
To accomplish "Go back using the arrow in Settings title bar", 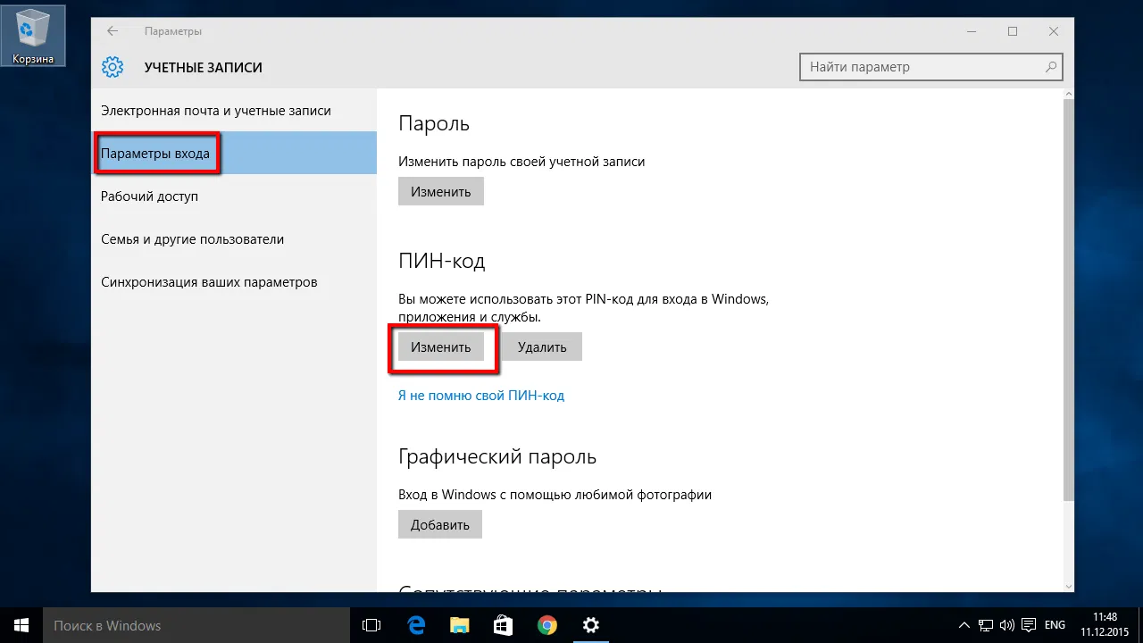I will [x=113, y=31].
